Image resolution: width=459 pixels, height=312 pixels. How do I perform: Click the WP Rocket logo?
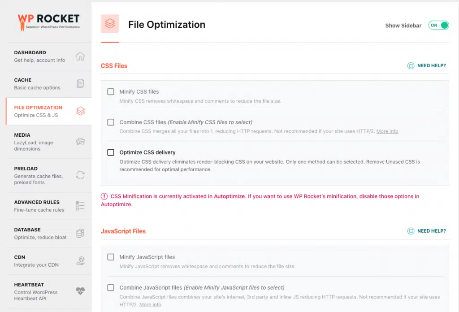click(48, 22)
